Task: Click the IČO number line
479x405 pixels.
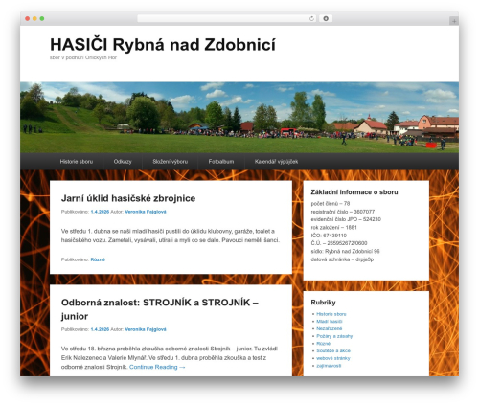Action: pyautogui.click(x=329, y=236)
